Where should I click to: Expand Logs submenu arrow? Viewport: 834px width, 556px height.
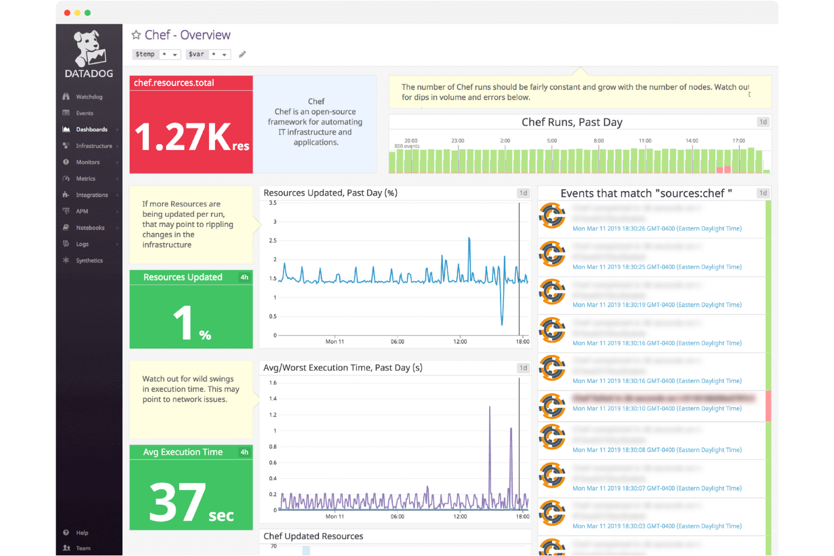tap(117, 244)
